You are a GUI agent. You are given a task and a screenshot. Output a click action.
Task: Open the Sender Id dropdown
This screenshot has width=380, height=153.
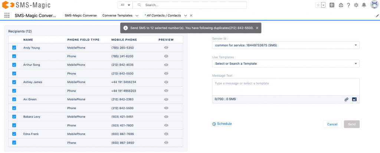pos(286,45)
